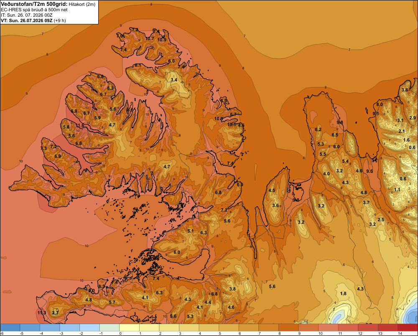Click the '4.0' temperature value on the map
This screenshot has width=418, height=336.
coord(326,174)
